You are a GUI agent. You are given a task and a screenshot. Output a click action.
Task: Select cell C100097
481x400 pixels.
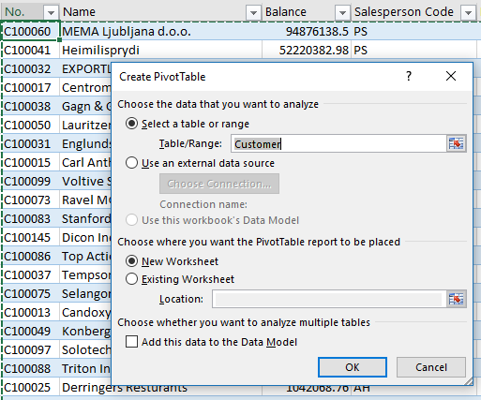click(31, 349)
